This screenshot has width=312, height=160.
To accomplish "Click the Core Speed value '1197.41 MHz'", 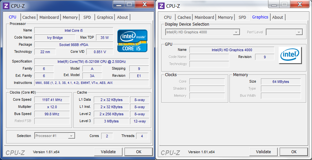I will (x=52, y=100).
